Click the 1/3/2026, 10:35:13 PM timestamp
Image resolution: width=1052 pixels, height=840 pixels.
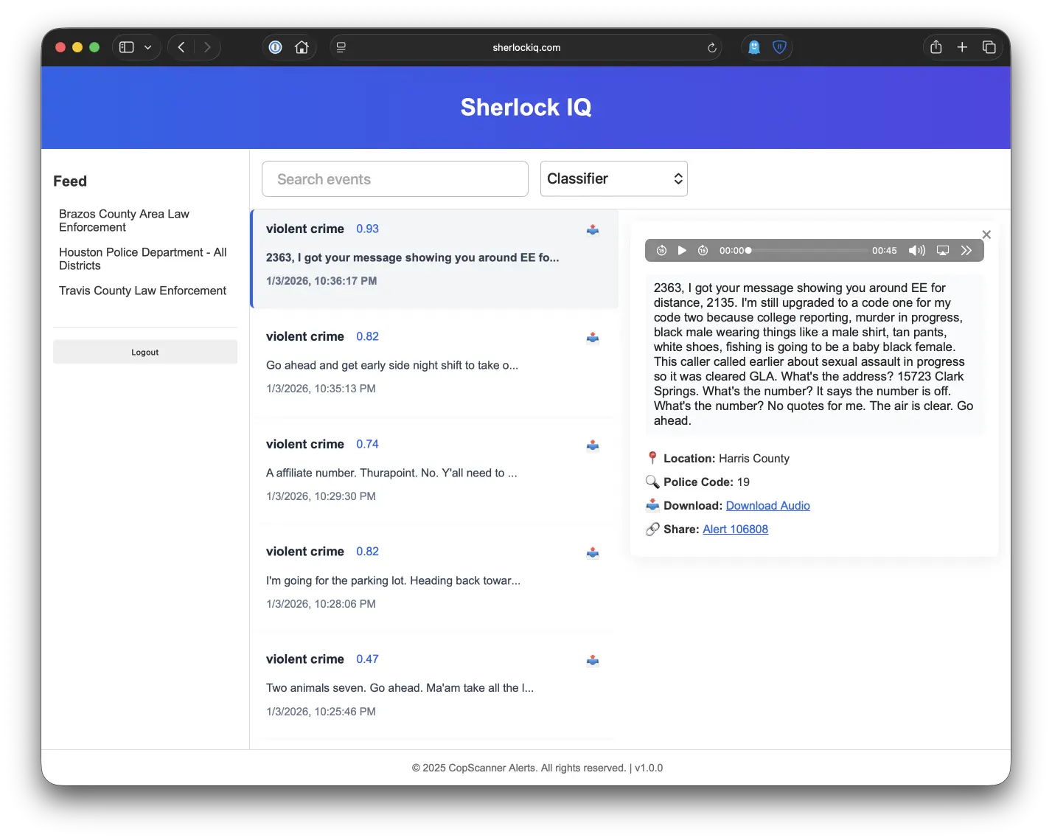(321, 389)
